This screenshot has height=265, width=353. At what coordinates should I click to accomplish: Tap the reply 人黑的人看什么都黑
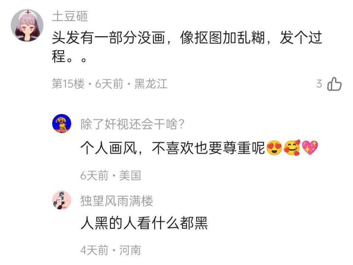pos(144,223)
